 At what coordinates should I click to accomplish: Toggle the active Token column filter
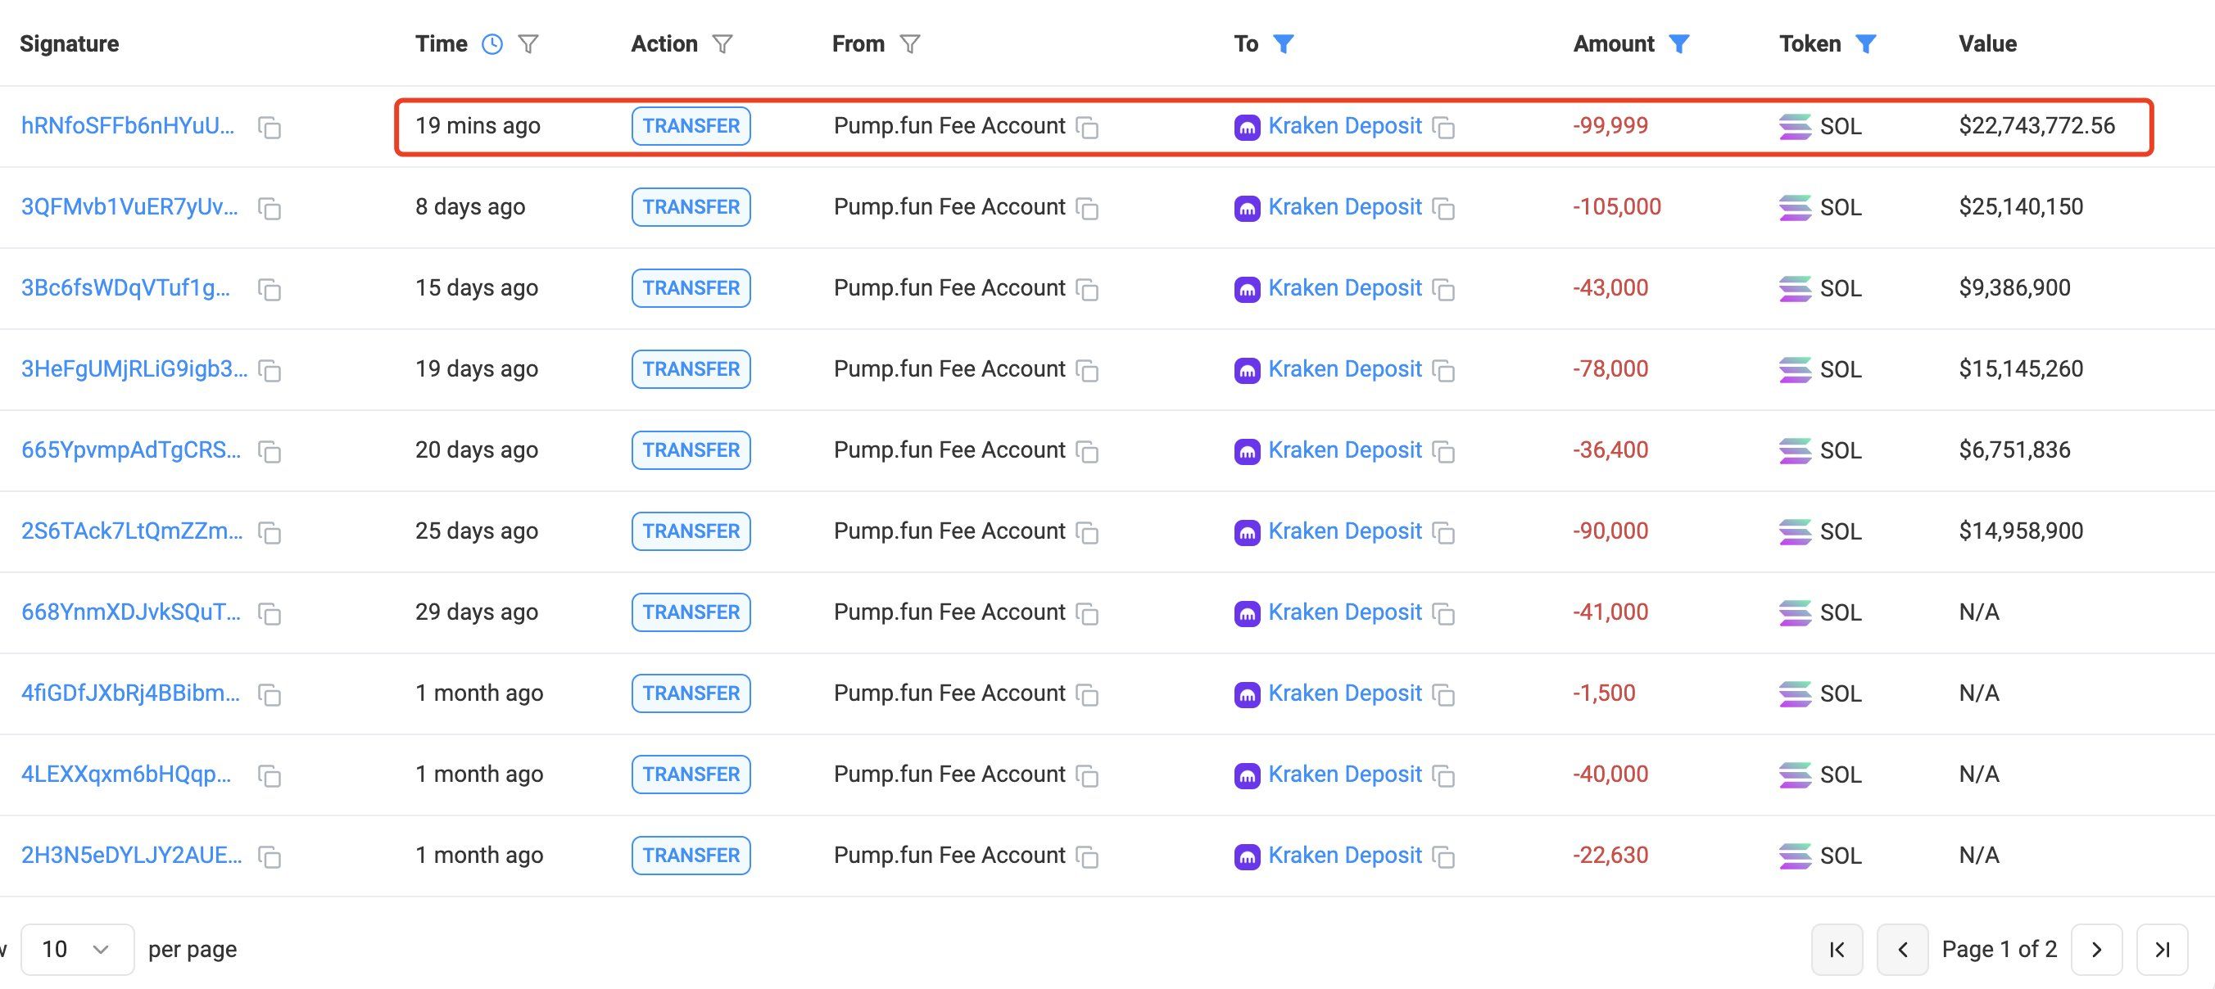[x=1865, y=44]
